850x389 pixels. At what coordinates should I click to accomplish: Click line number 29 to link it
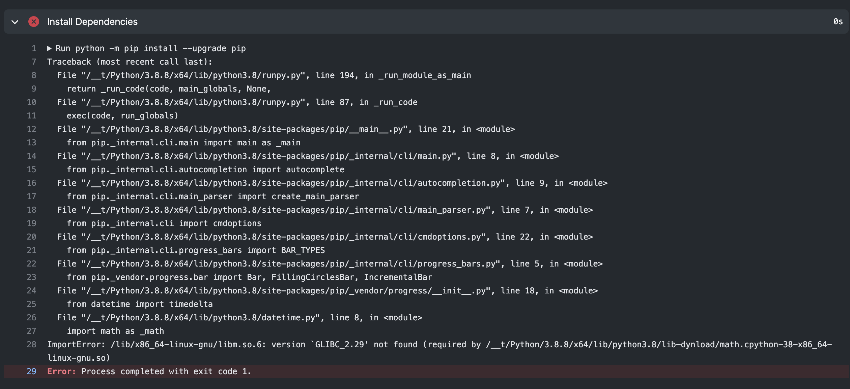(31, 372)
